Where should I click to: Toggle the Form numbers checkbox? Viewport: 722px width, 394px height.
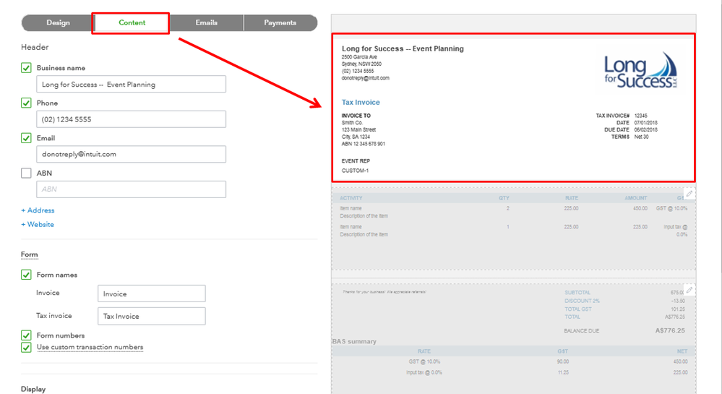26,335
